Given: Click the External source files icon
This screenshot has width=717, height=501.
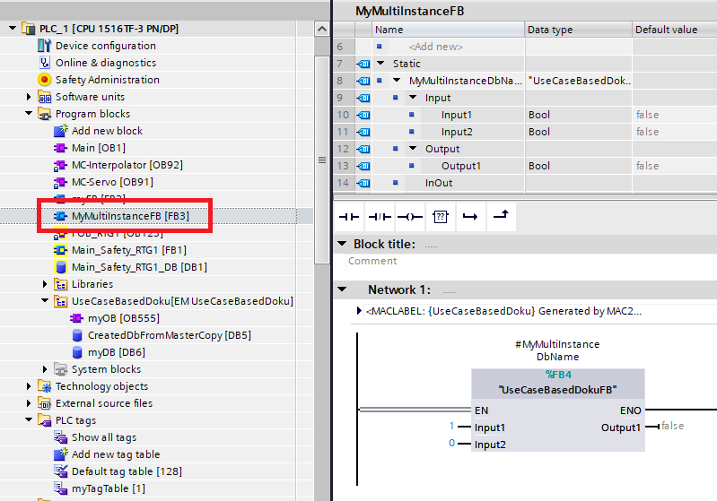Looking at the screenshot, I should coord(44,403).
